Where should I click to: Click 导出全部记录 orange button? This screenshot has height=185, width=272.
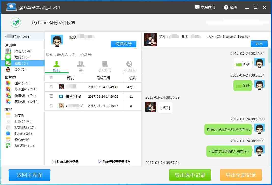241,175
